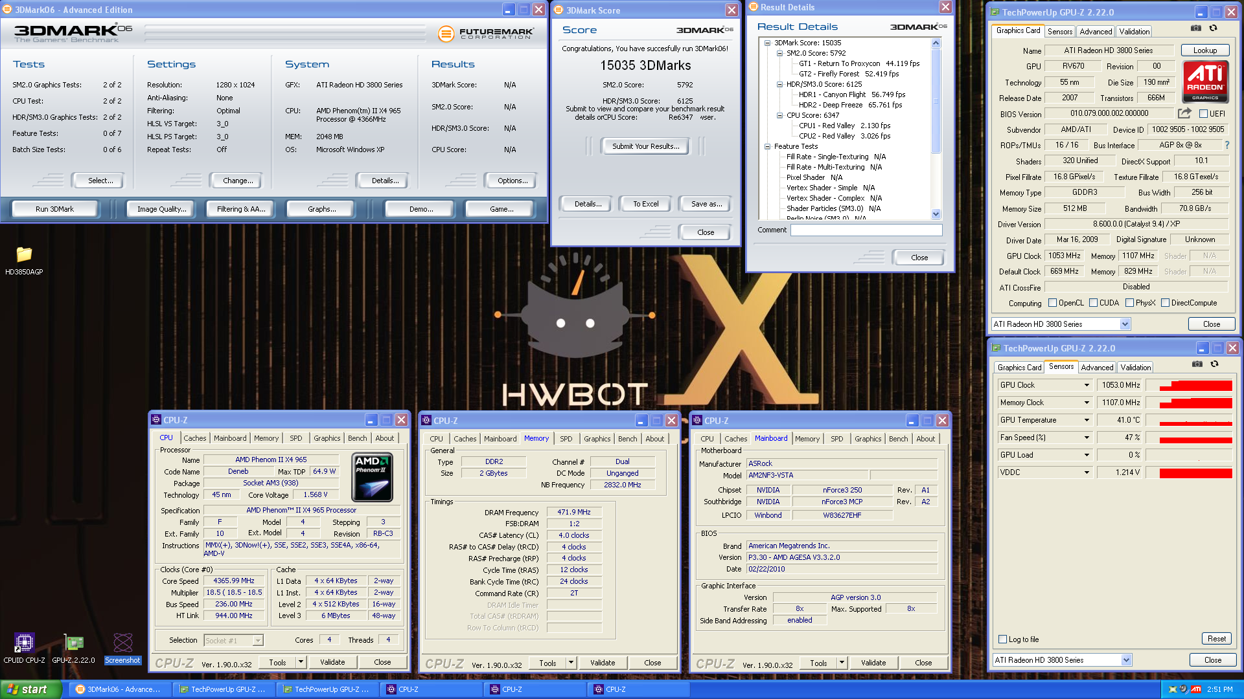Image resolution: width=1244 pixels, height=699 pixels.
Task: Switch to 3DMark06 Advanced Edition in the taskbar
Action: tap(121, 689)
